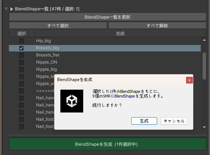Tick the Nipple_ON checkbox

click(21, 62)
